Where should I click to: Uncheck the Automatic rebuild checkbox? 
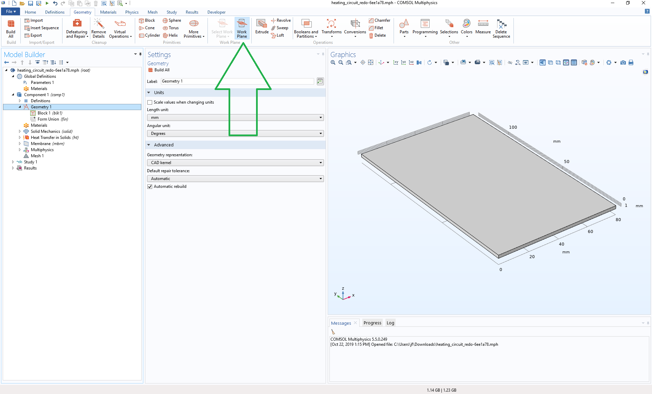(x=150, y=186)
